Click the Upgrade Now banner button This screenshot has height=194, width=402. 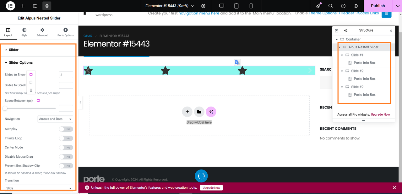211,188
